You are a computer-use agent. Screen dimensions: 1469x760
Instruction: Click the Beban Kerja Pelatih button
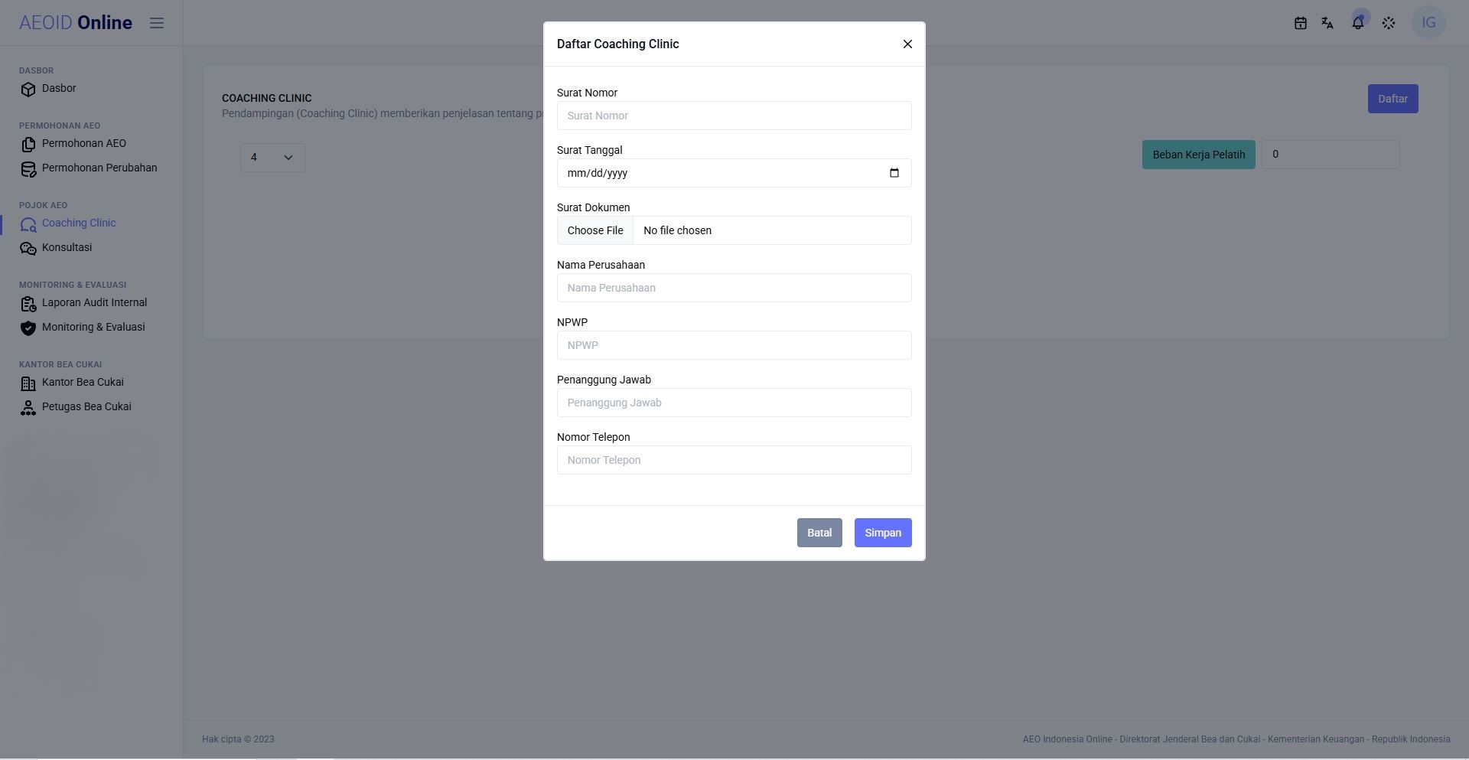pos(1198,155)
